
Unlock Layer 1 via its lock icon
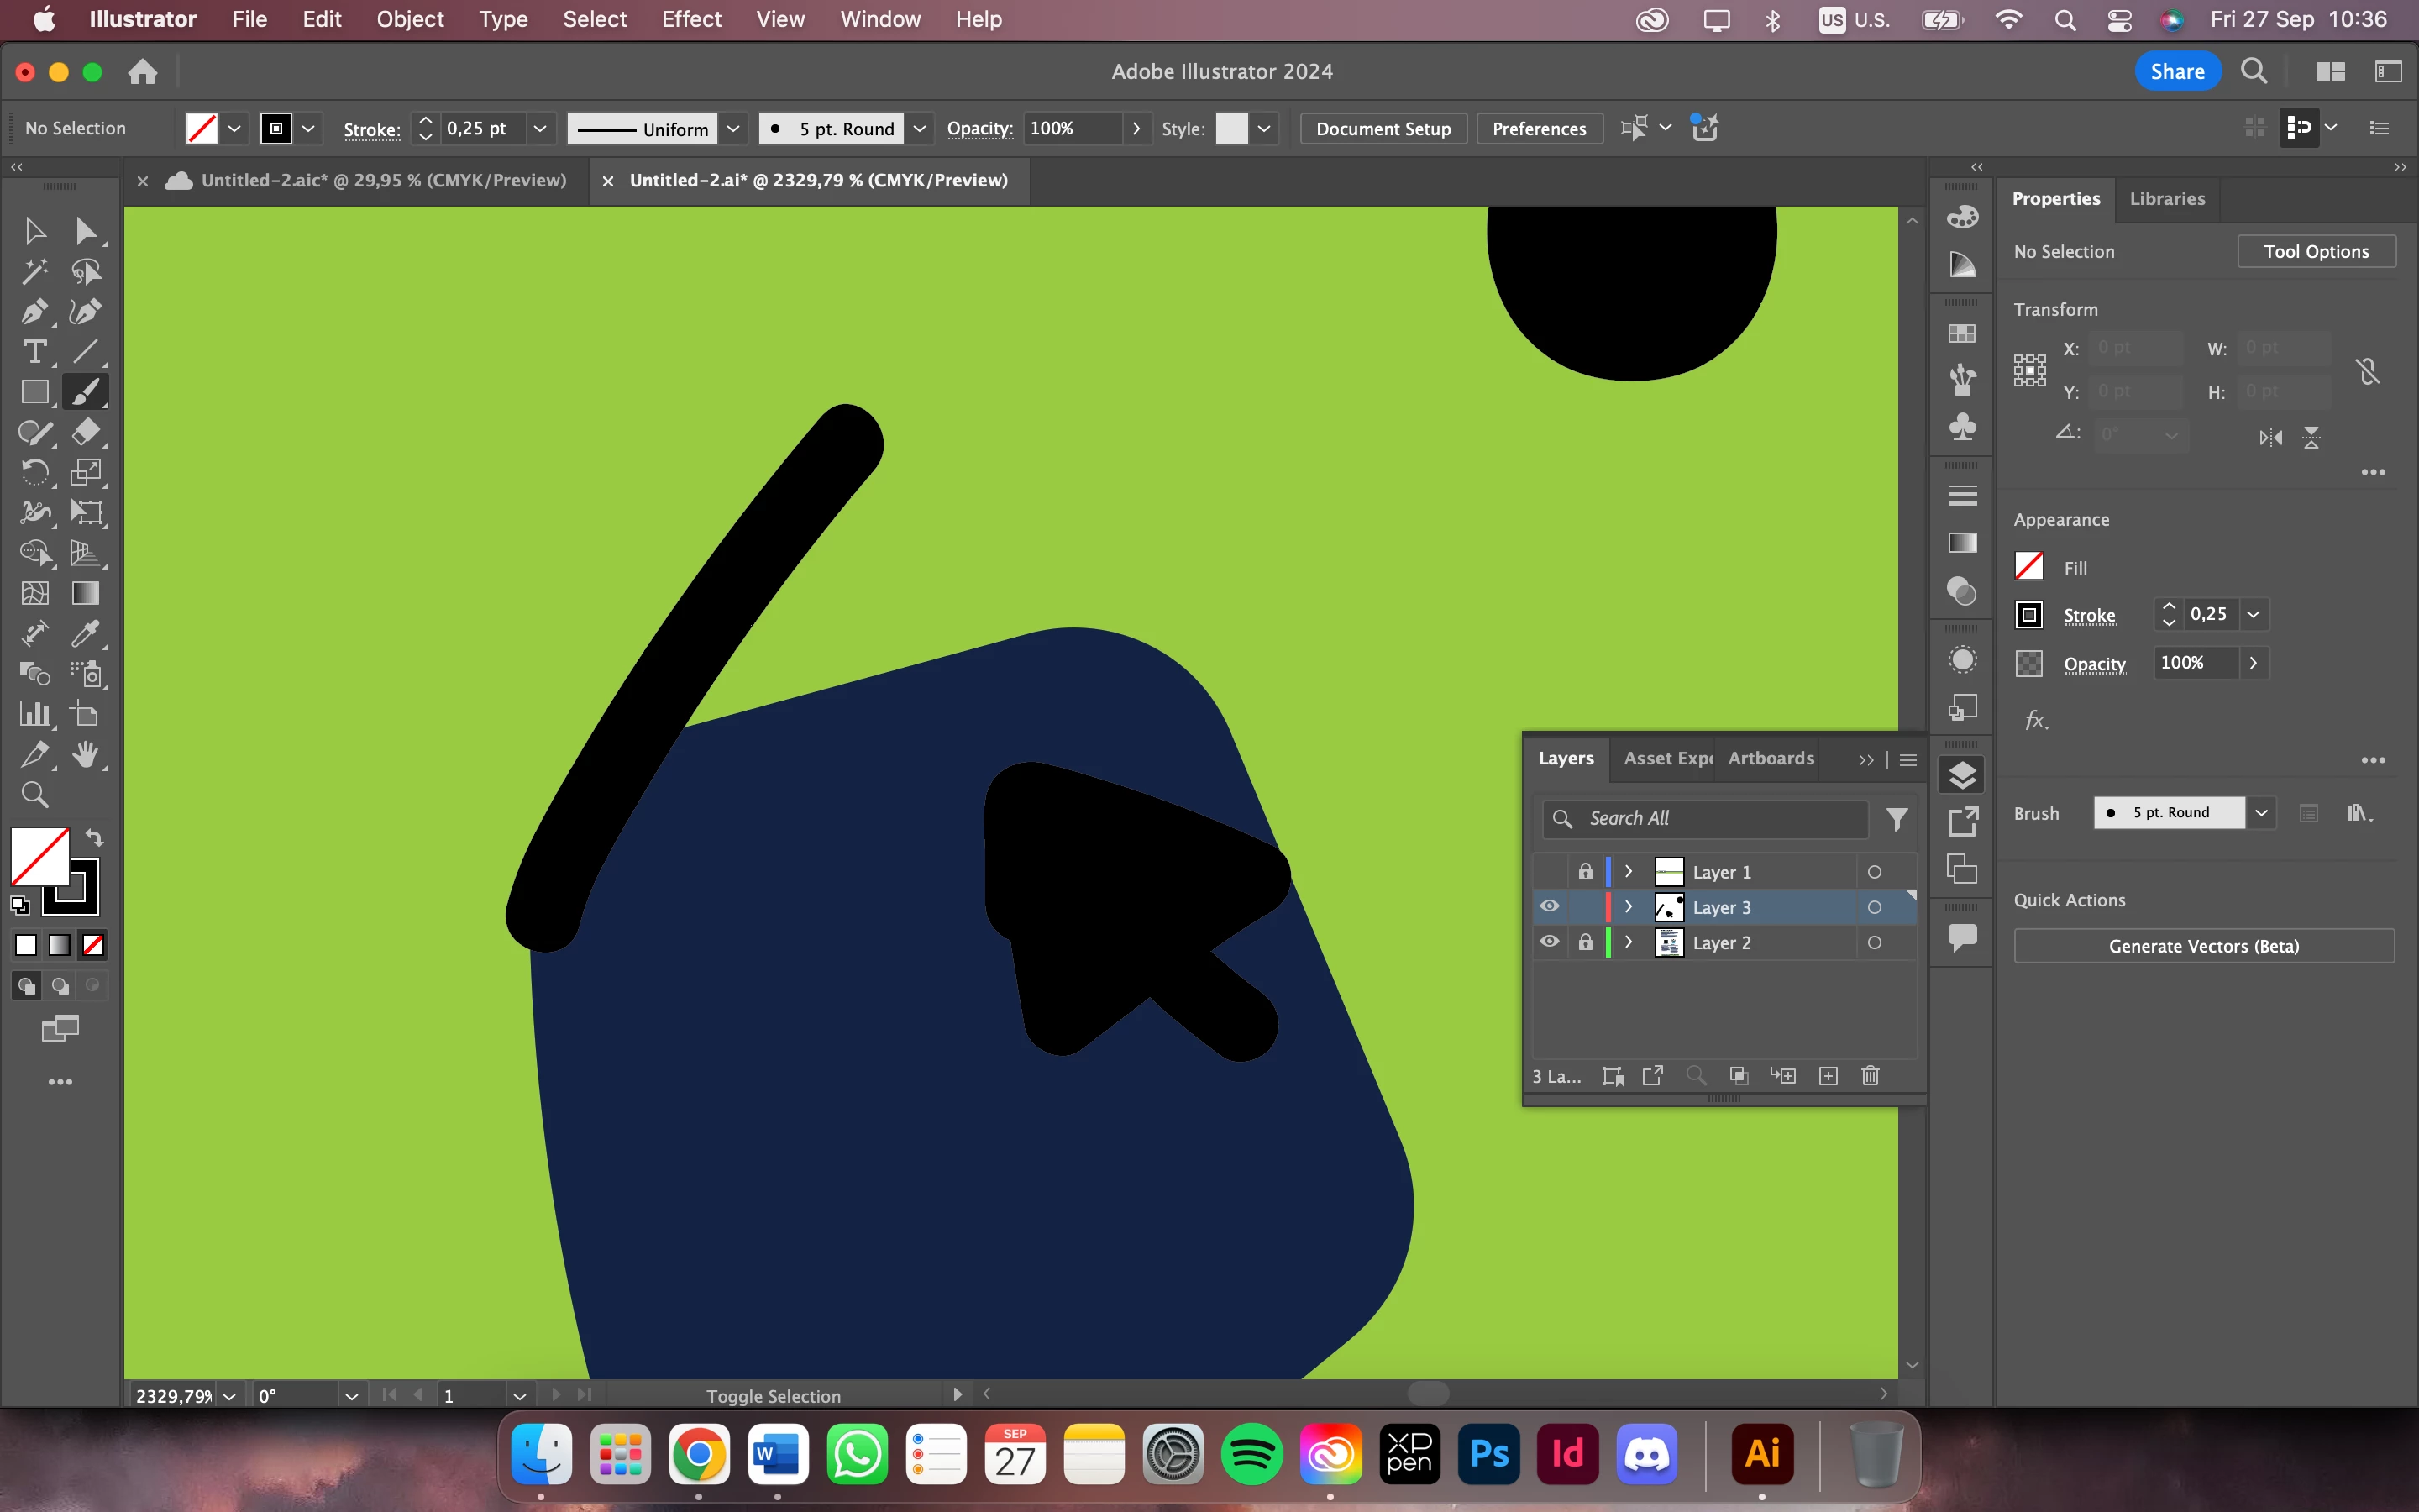(x=1585, y=872)
